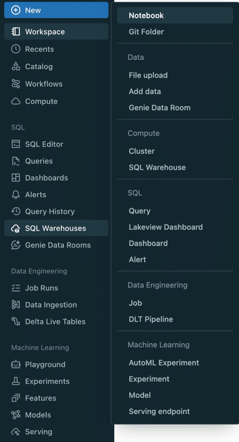This screenshot has height=442, width=239.
Task: Open SQL Warehouses sidebar link
Action: click(56, 228)
